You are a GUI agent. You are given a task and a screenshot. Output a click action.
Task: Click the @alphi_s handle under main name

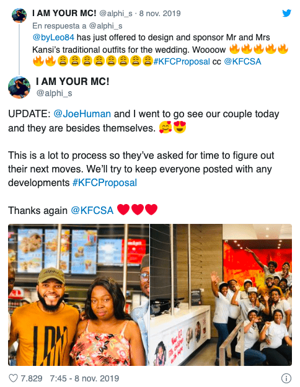55,93
